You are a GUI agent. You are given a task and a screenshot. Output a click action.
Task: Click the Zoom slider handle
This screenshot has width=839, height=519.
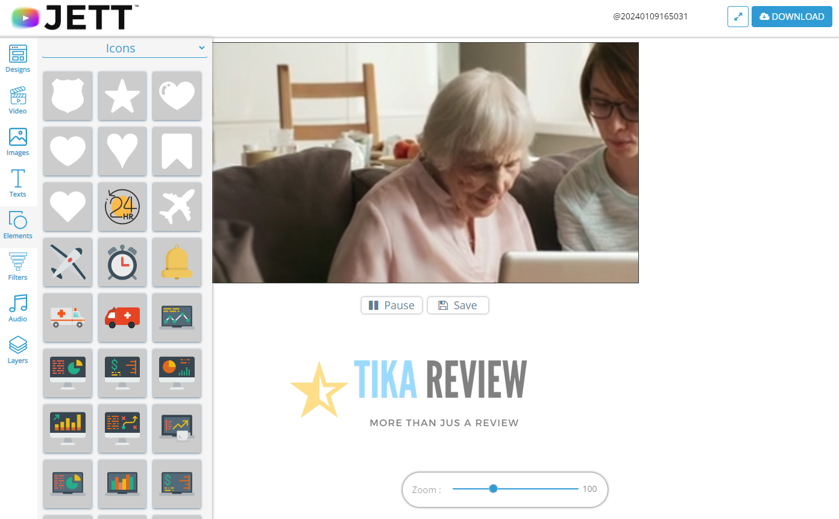(x=494, y=489)
